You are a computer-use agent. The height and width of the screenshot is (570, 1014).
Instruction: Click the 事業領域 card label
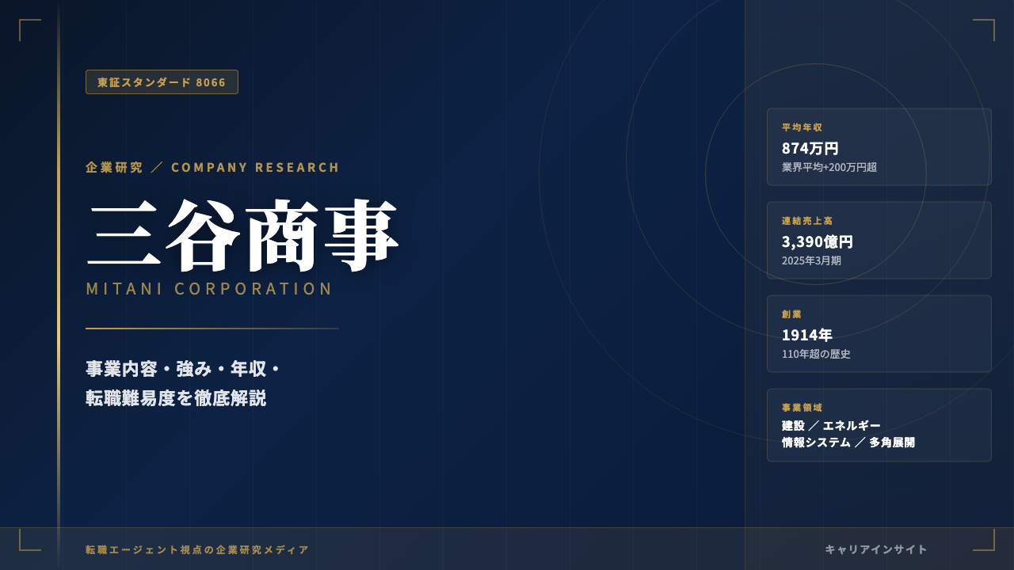802,408
